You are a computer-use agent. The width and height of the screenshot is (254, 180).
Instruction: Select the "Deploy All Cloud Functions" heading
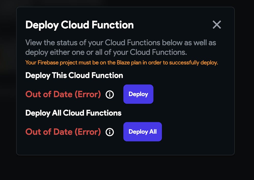click(73, 113)
